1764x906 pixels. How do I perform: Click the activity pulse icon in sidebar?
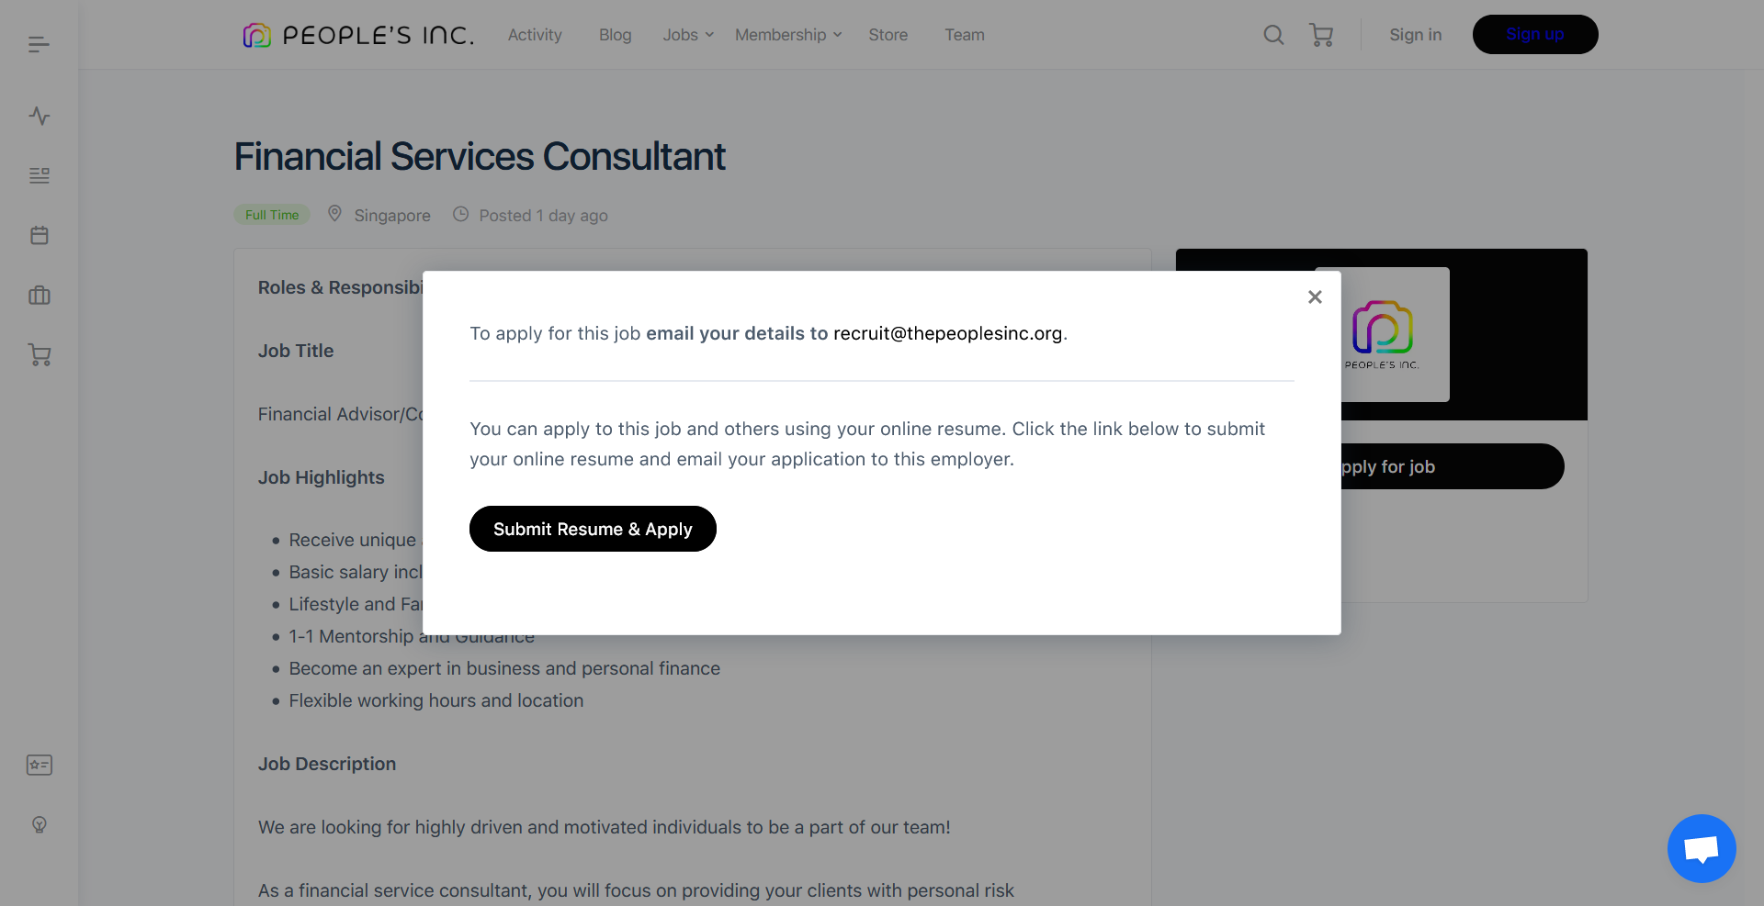point(39,116)
